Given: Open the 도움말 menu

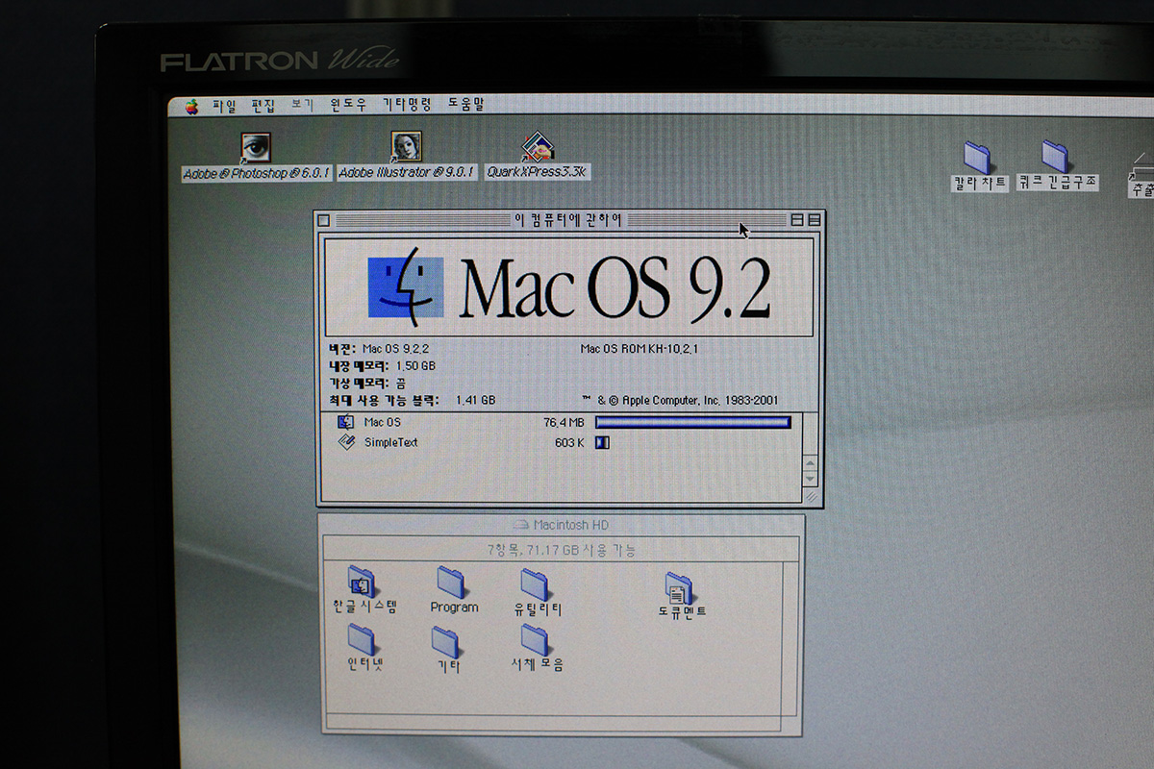Looking at the screenshot, I should tap(466, 105).
